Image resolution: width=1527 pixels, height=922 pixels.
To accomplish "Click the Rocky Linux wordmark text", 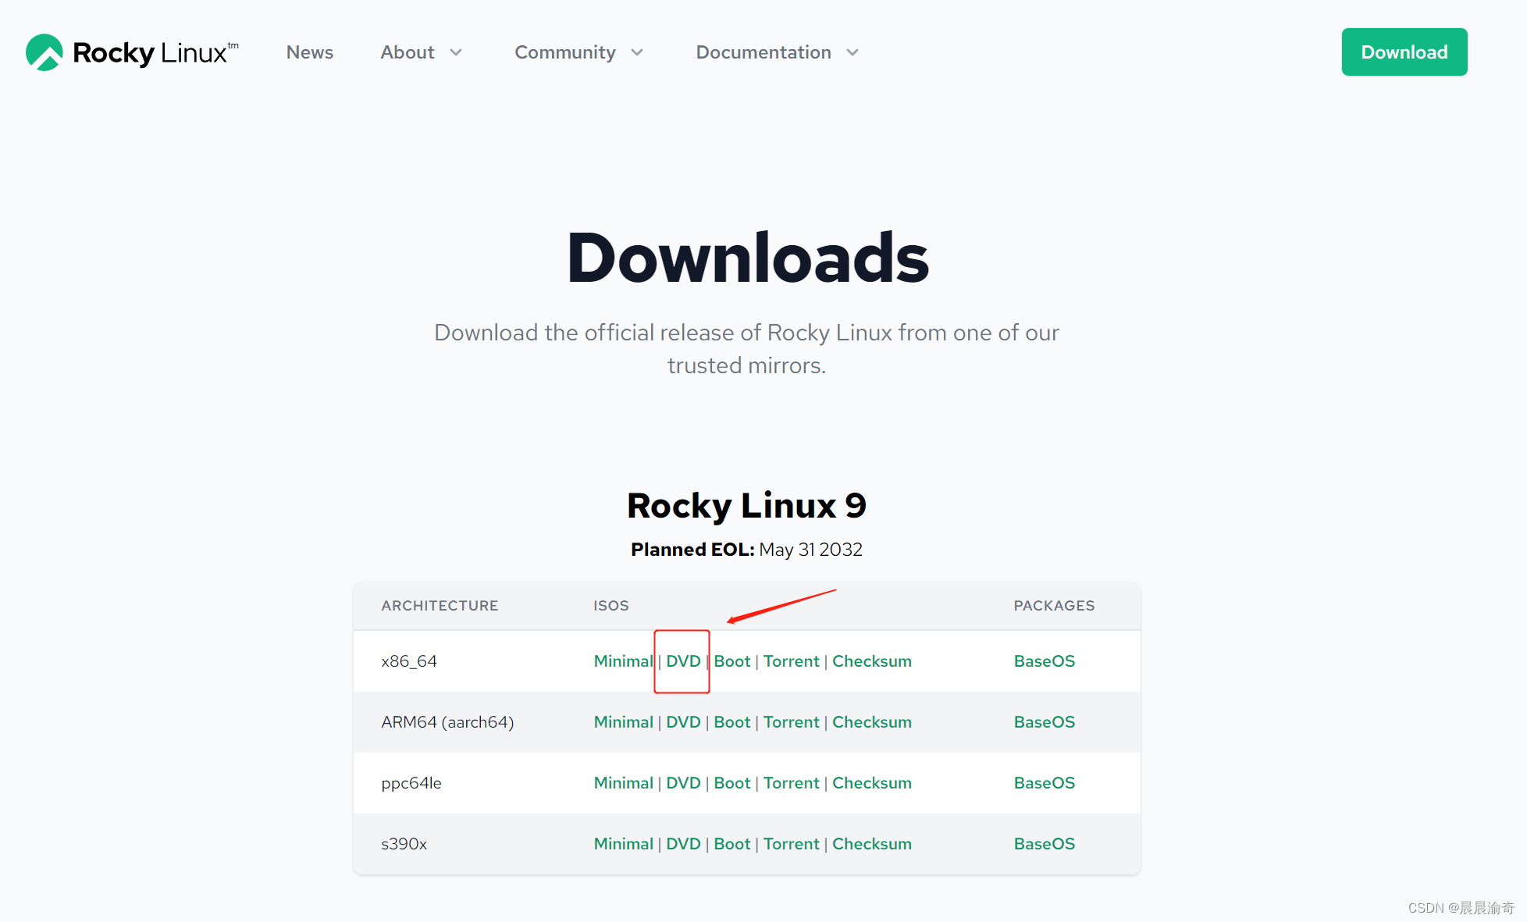I will tap(155, 53).
